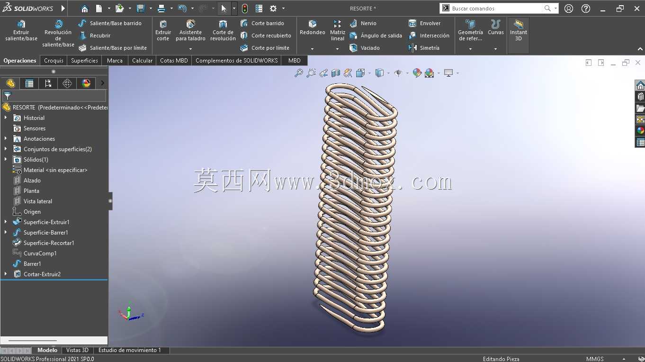Select CurvaComp1 feature
Screen dimensions: 645x362
pos(40,253)
